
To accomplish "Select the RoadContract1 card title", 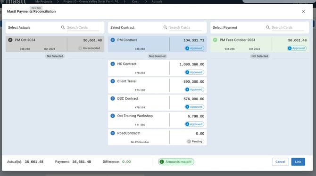I will 129,133.
